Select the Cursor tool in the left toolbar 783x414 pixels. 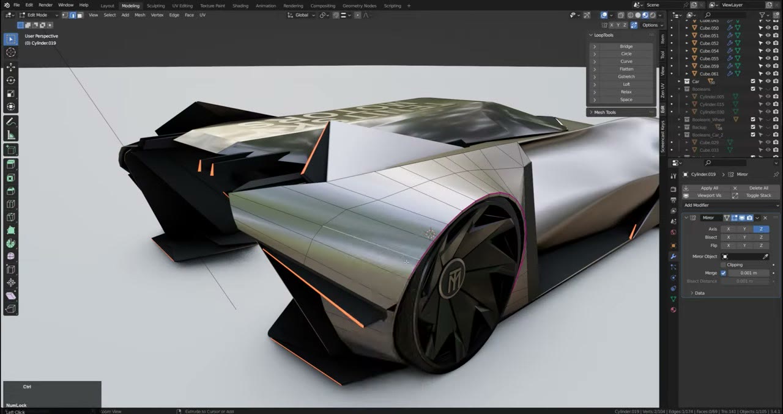tap(10, 53)
